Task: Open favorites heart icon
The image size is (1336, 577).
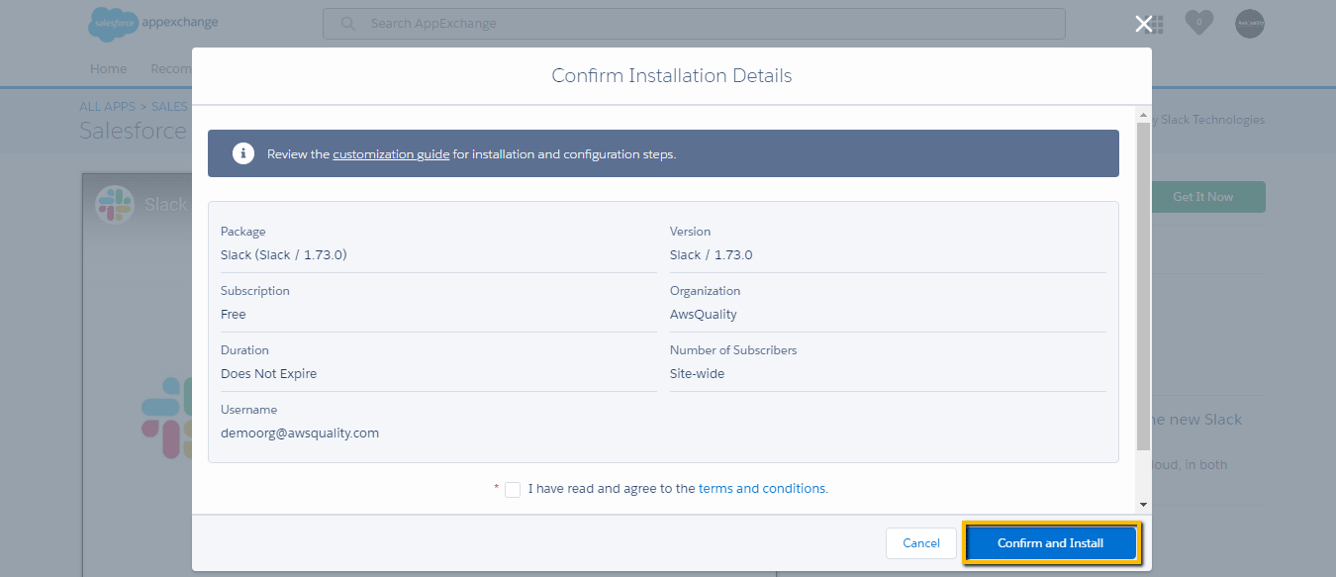Action: pyautogui.click(x=1198, y=23)
